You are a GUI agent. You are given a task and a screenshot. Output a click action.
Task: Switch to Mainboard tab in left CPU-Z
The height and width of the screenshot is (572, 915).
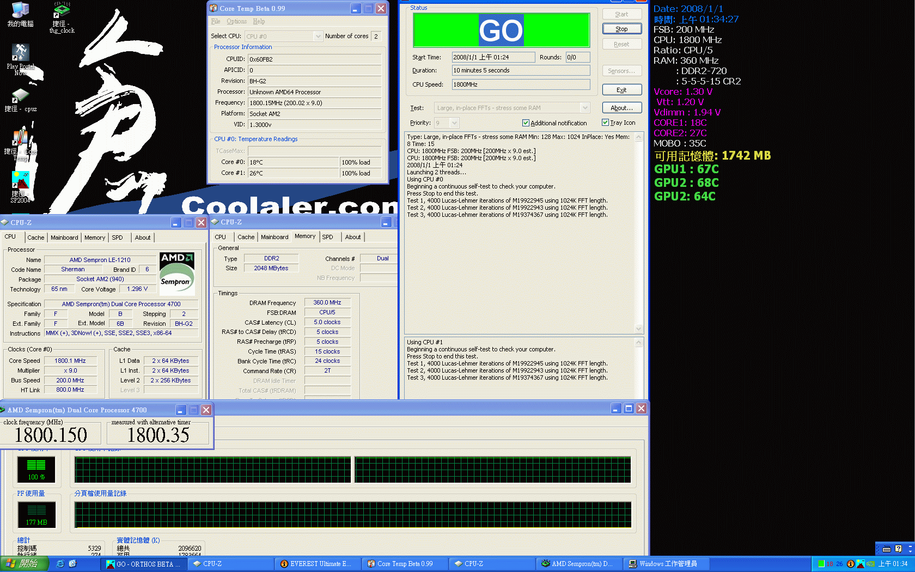[x=64, y=238]
